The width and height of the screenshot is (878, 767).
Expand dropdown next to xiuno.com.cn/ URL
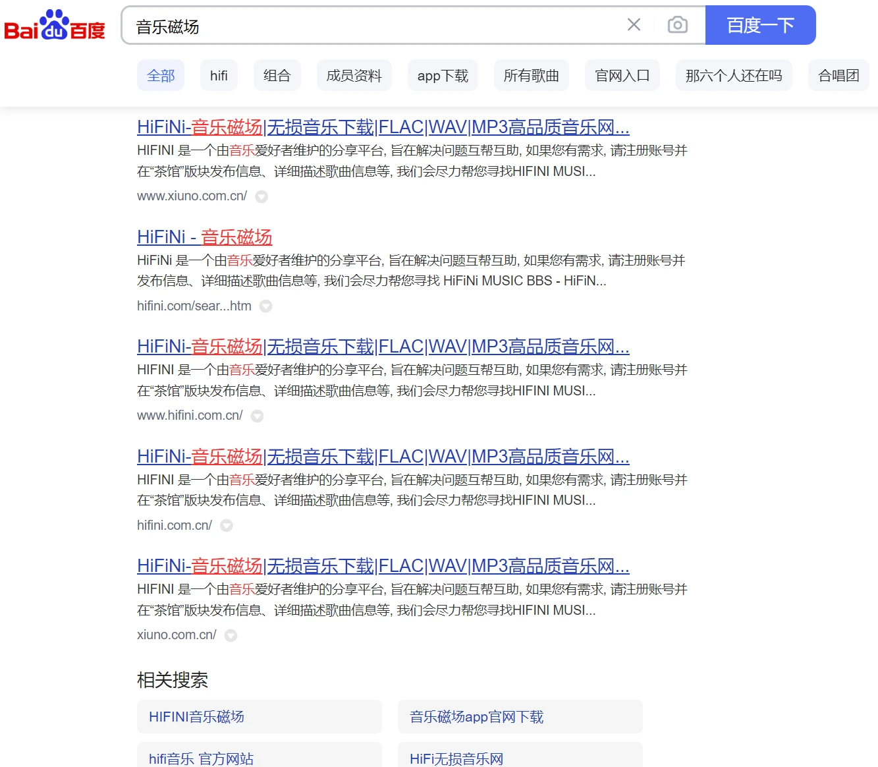pyautogui.click(x=231, y=635)
